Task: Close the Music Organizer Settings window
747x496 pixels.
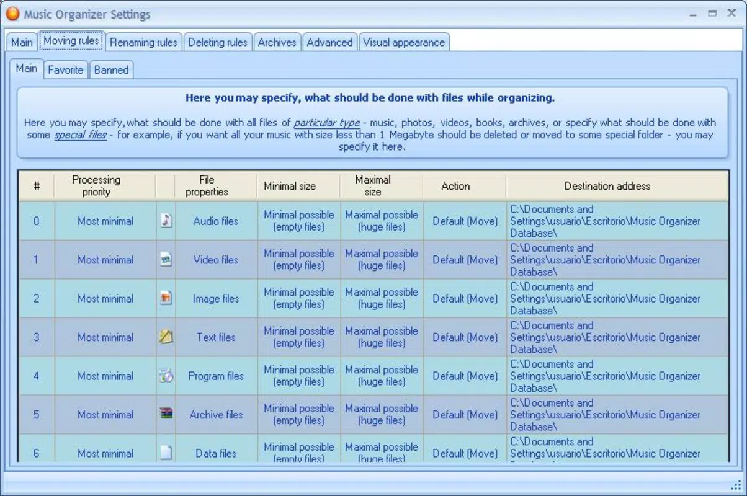Action: click(x=732, y=13)
